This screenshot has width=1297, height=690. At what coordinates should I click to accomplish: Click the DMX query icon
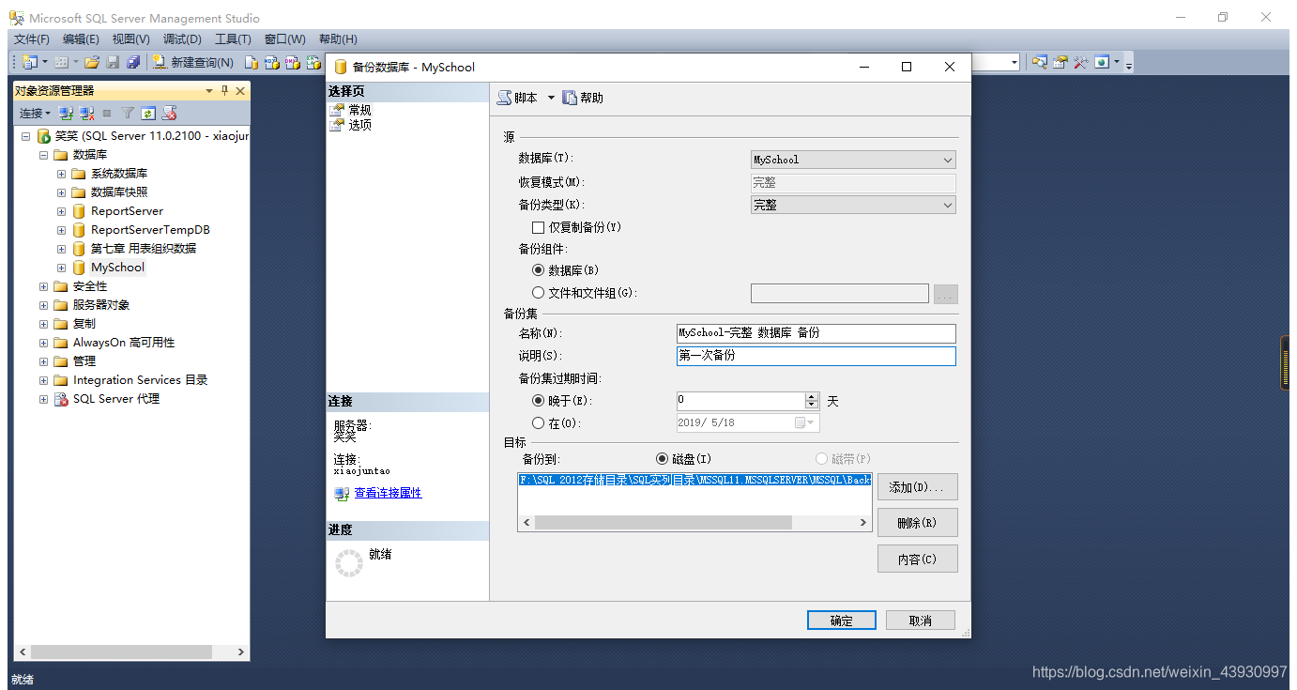coord(293,62)
